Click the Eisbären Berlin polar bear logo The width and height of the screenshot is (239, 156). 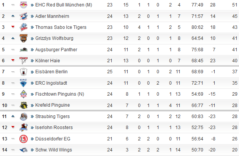point(24,72)
